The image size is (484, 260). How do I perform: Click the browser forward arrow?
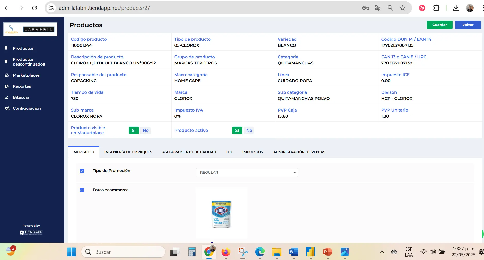(21, 8)
